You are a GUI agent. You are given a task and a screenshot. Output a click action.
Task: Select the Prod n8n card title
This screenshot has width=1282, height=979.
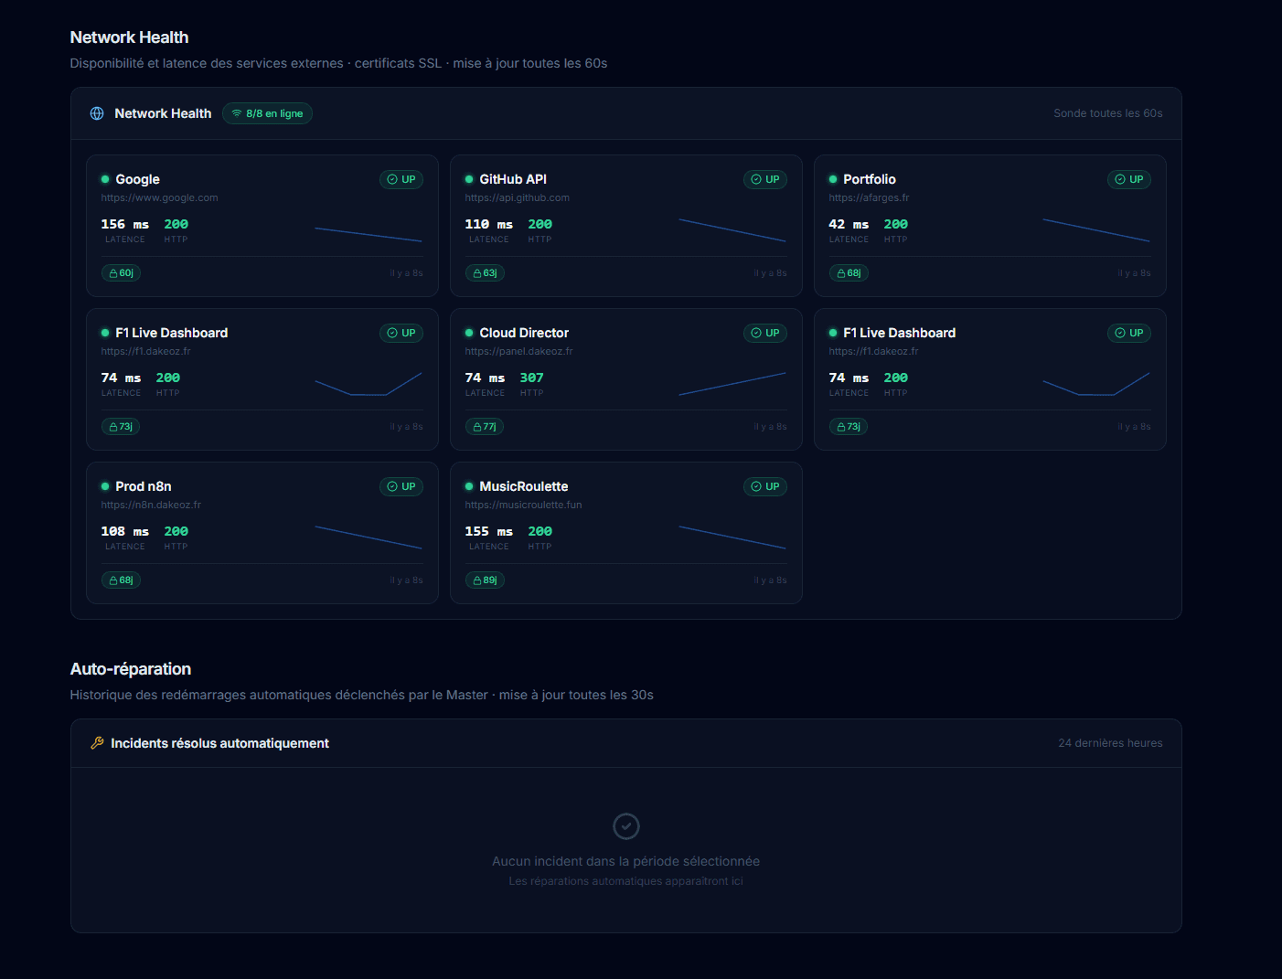pos(144,486)
